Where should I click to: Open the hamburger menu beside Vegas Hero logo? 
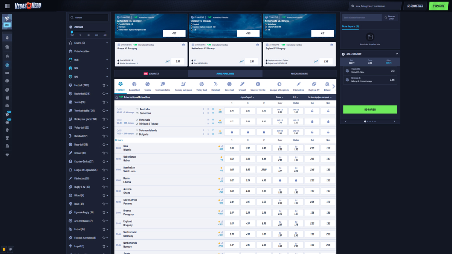pos(7,6)
